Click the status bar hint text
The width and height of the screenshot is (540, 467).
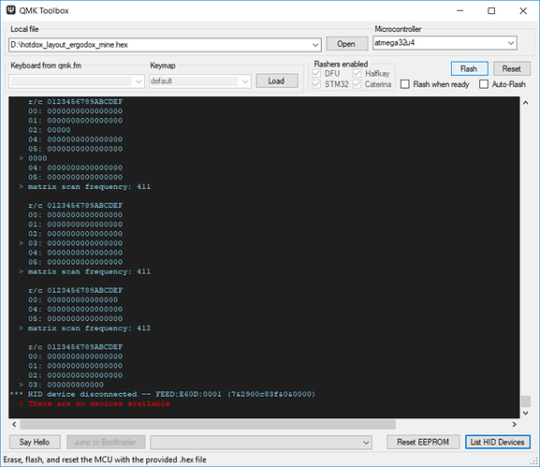[x=105, y=460]
